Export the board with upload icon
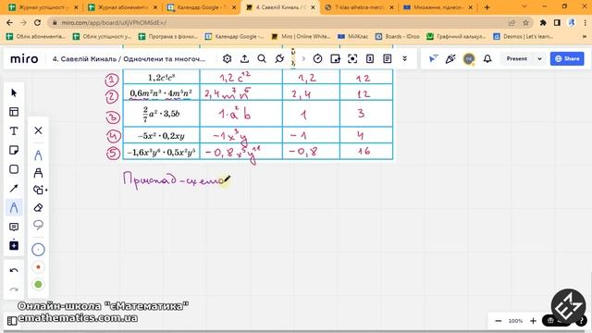The image size is (592, 333). [244, 58]
